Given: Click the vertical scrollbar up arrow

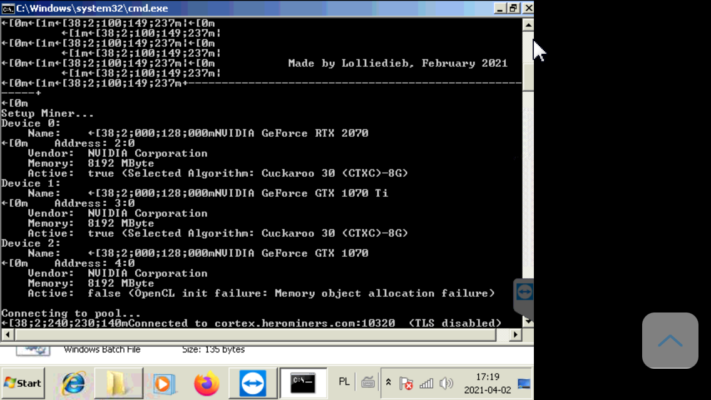Looking at the screenshot, I should 528,25.
